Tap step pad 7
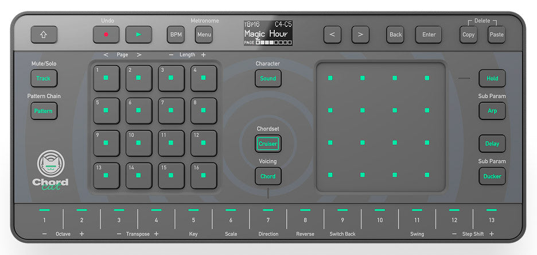Screen dimensions: 537x255 (171, 111)
